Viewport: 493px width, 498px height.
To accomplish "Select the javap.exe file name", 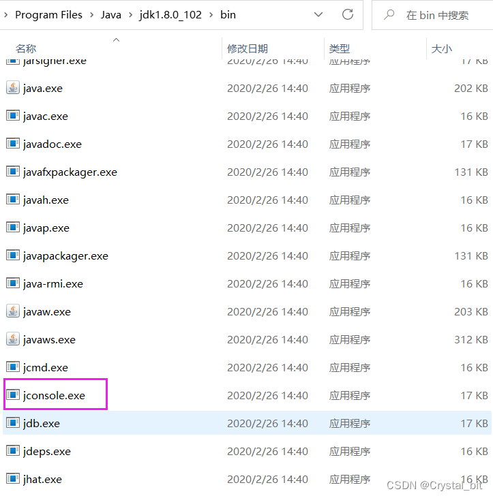I will [46, 228].
